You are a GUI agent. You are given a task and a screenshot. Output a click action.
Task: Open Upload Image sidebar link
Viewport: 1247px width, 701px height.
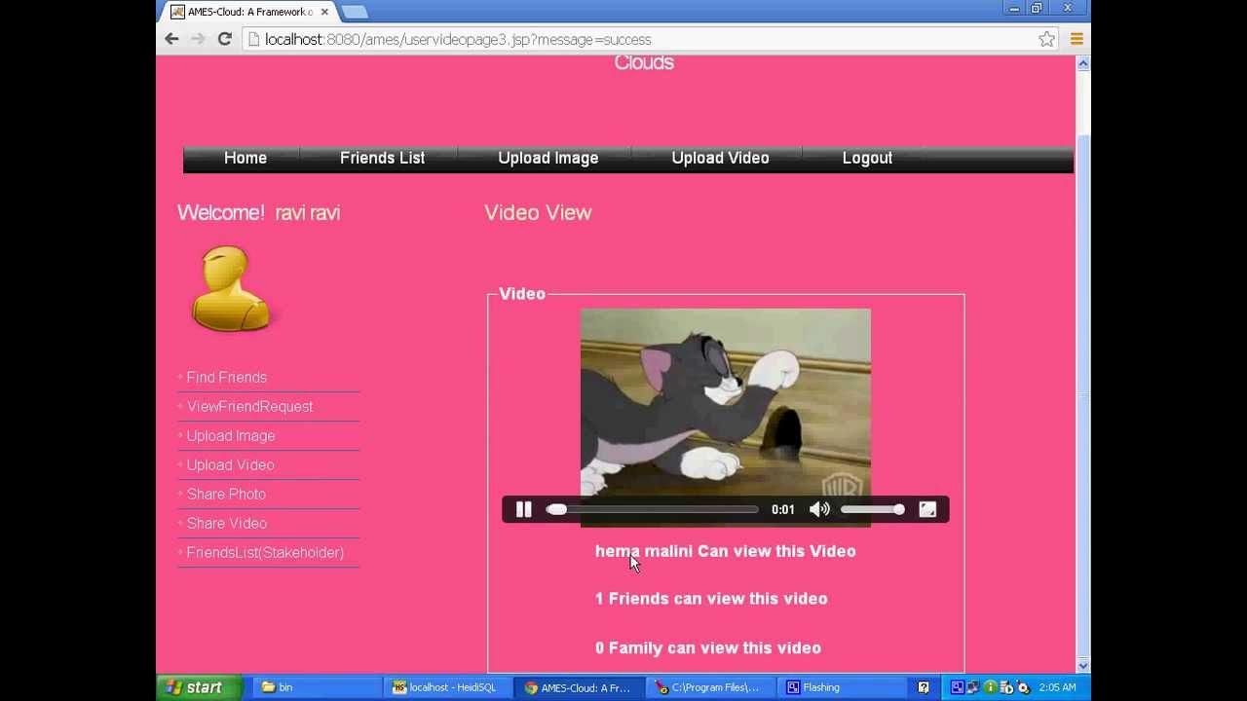pos(231,436)
